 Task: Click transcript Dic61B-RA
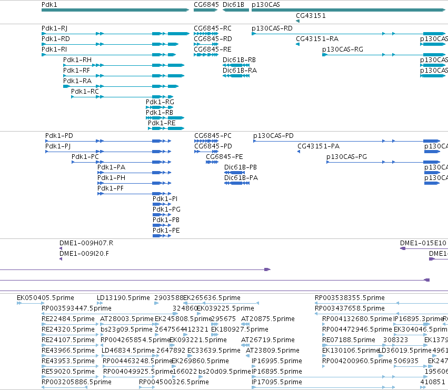click(240, 71)
